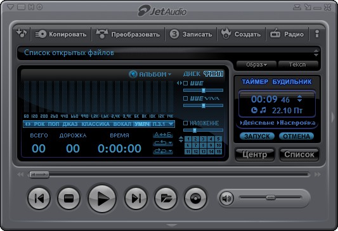Click the clock icon in timer panel
338x231 pixels.
pyautogui.click(x=254, y=110)
